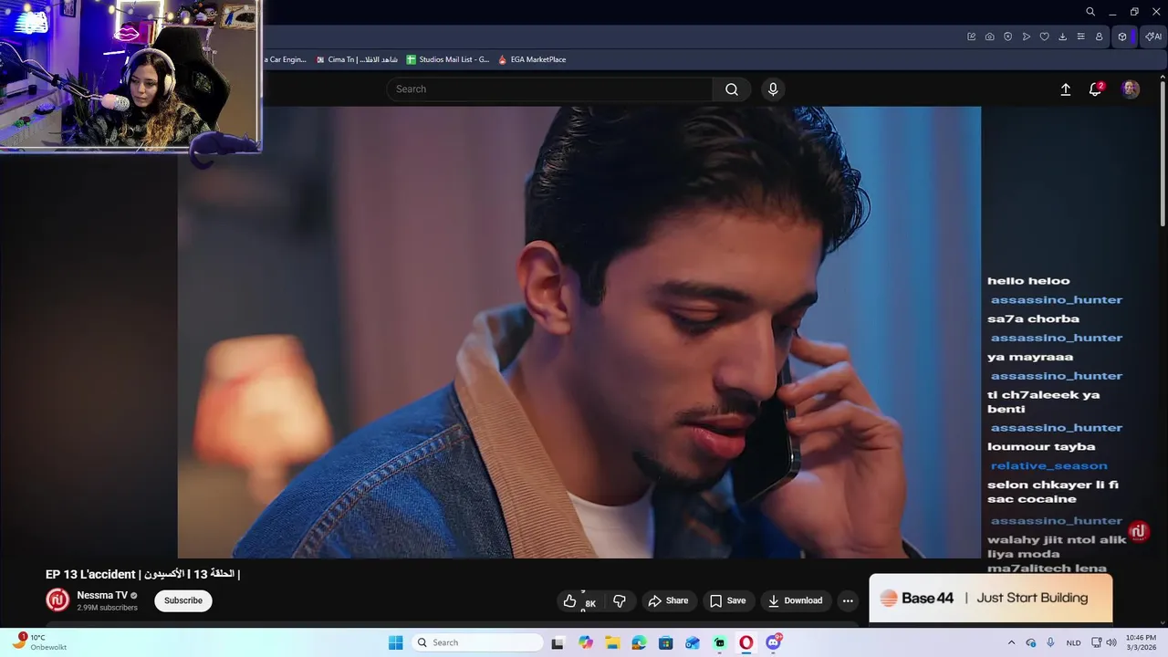The image size is (1168, 657).
Task: Click chat username relative_season
Action: 1048,465
